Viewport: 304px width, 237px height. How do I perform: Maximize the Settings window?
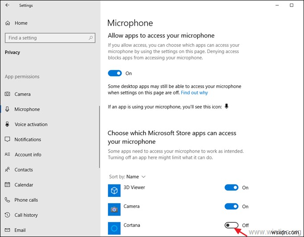(292, 5)
